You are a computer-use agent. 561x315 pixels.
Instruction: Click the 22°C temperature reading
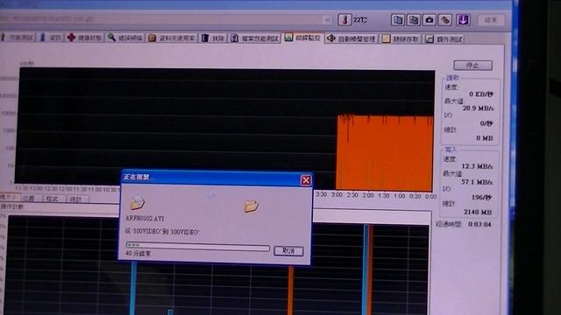[x=360, y=20]
